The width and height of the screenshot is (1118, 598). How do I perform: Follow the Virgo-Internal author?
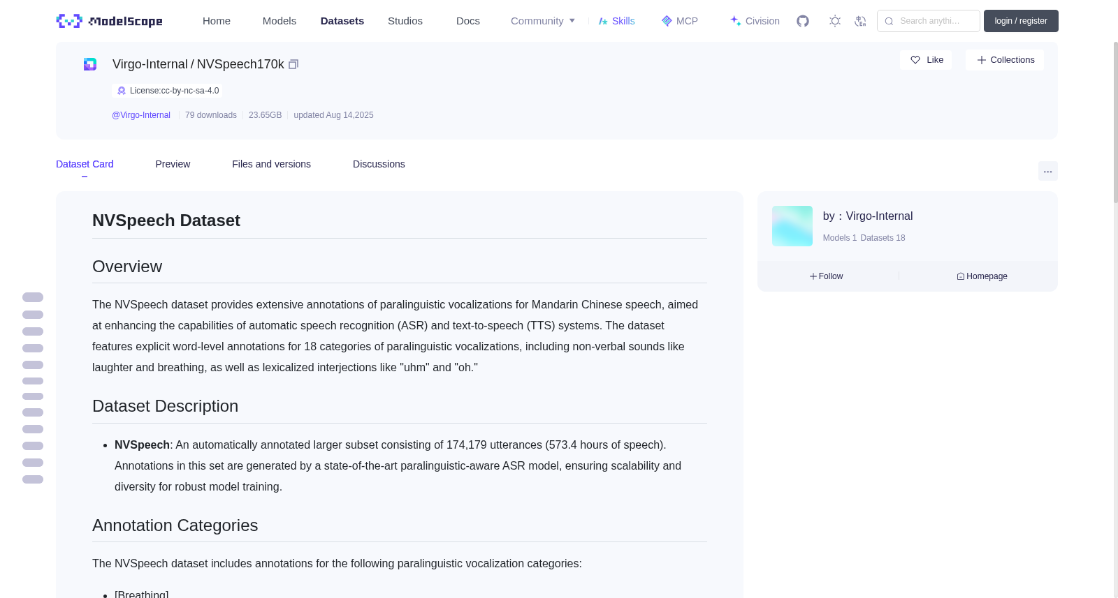coord(827,276)
